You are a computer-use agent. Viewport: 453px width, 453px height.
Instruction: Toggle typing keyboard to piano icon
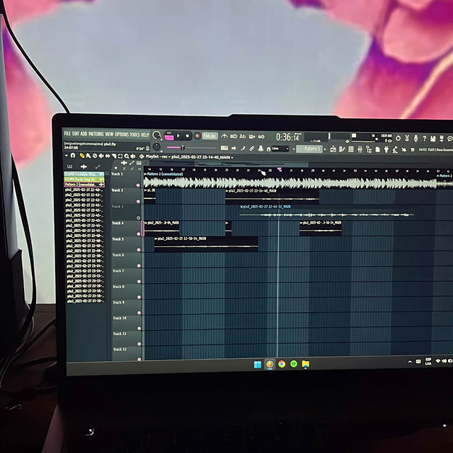pyautogui.click(x=224, y=148)
